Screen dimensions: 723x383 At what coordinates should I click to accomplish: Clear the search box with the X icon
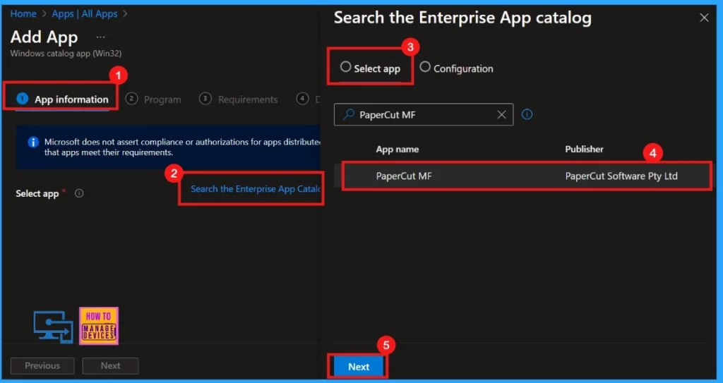[502, 114]
